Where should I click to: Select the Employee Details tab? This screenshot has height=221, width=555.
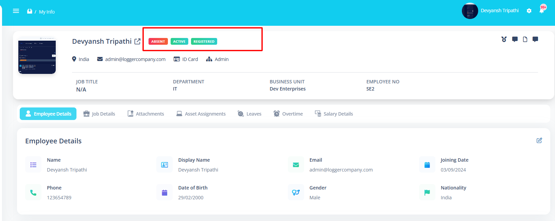coord(48,114)
